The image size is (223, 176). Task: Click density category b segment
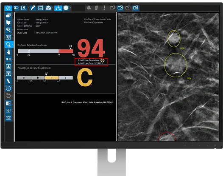pos(38,78)
